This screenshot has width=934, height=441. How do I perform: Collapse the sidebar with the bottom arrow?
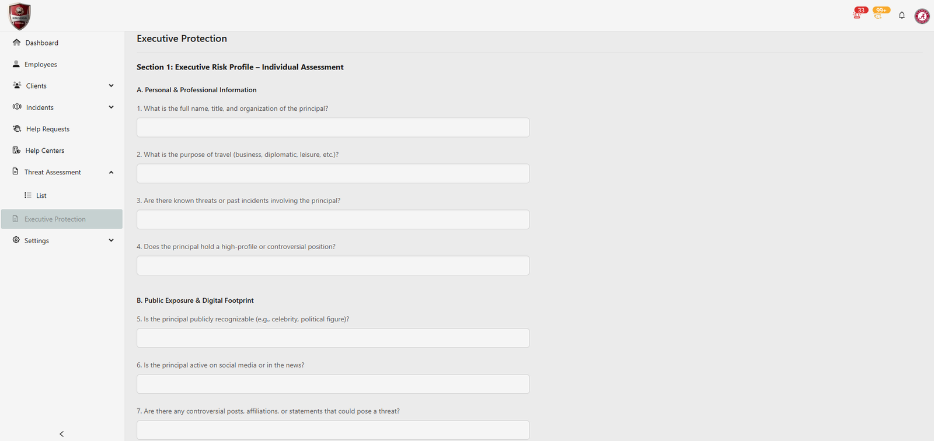click(62, 434)
